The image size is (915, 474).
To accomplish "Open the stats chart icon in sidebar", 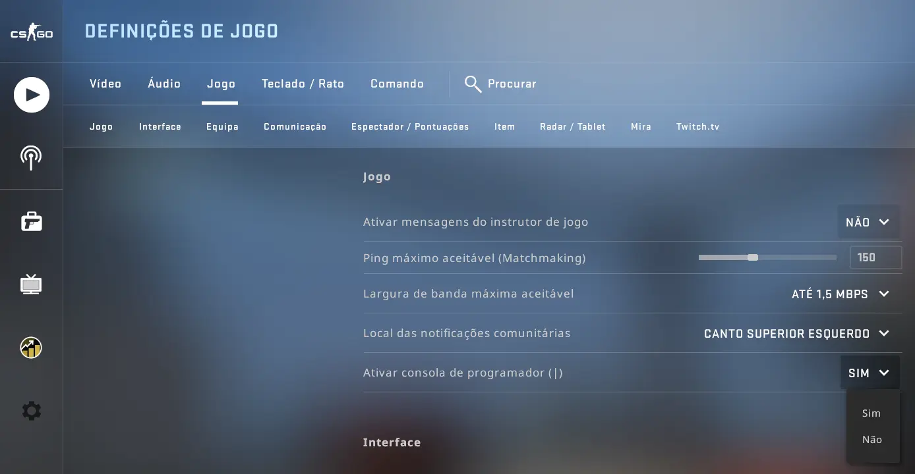I will [31, 348].
